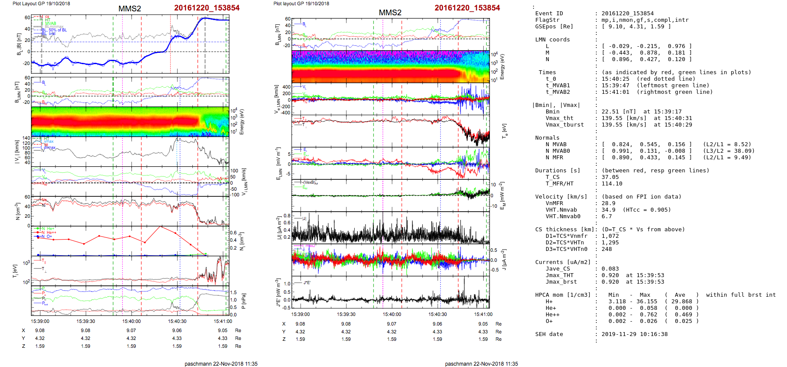
Task: Click the "N MVAB0" row label
Action: (x=558, y=151)
